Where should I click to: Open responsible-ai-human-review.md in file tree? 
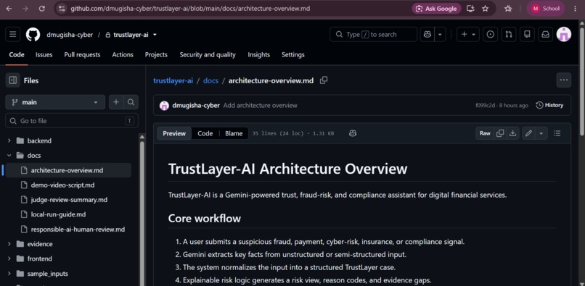tap(78, 230)
